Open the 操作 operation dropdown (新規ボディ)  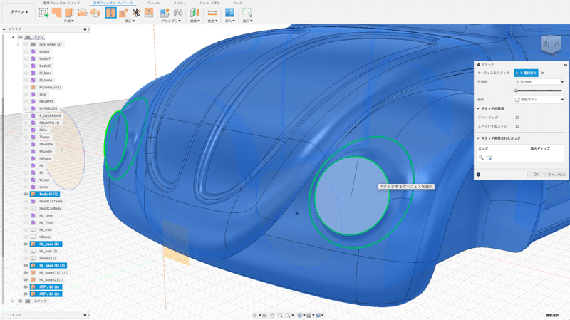(539, 100)
